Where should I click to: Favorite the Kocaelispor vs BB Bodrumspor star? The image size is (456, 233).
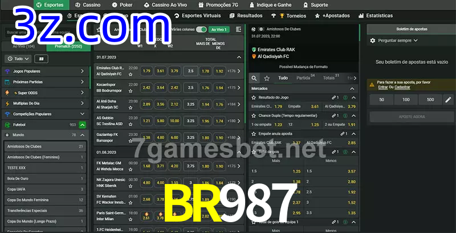coord(131,91)
